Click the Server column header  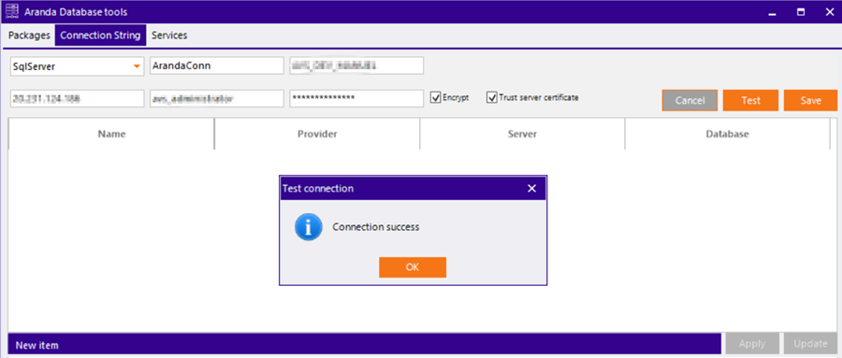click(522, 135)
